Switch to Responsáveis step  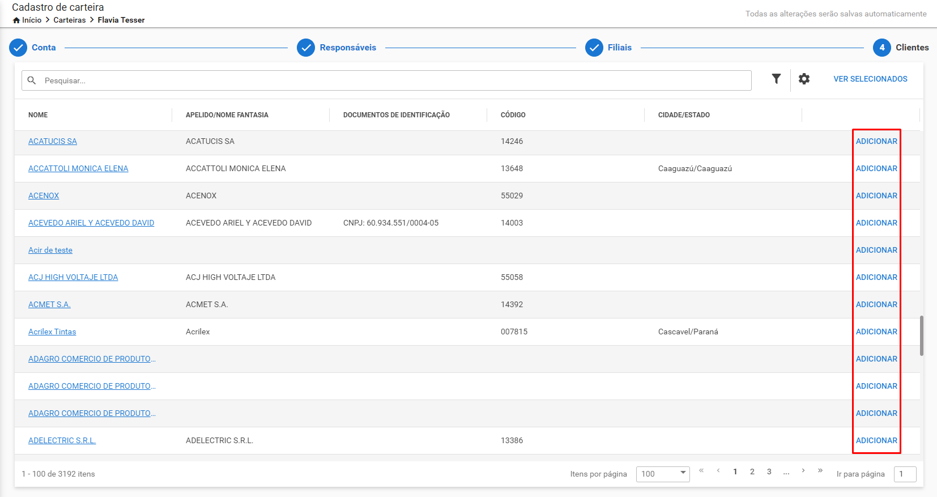click(x=348, y=48)
